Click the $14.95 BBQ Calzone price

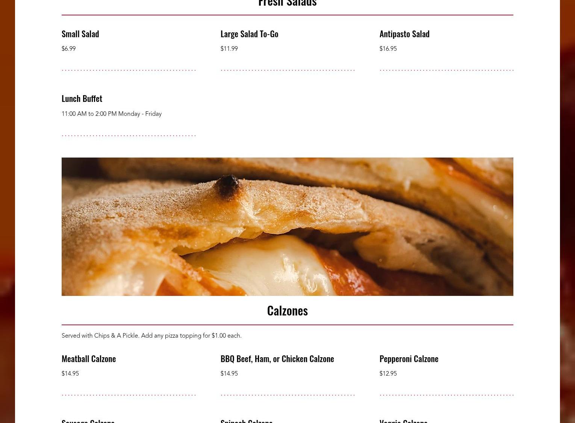tap(229, 374)
